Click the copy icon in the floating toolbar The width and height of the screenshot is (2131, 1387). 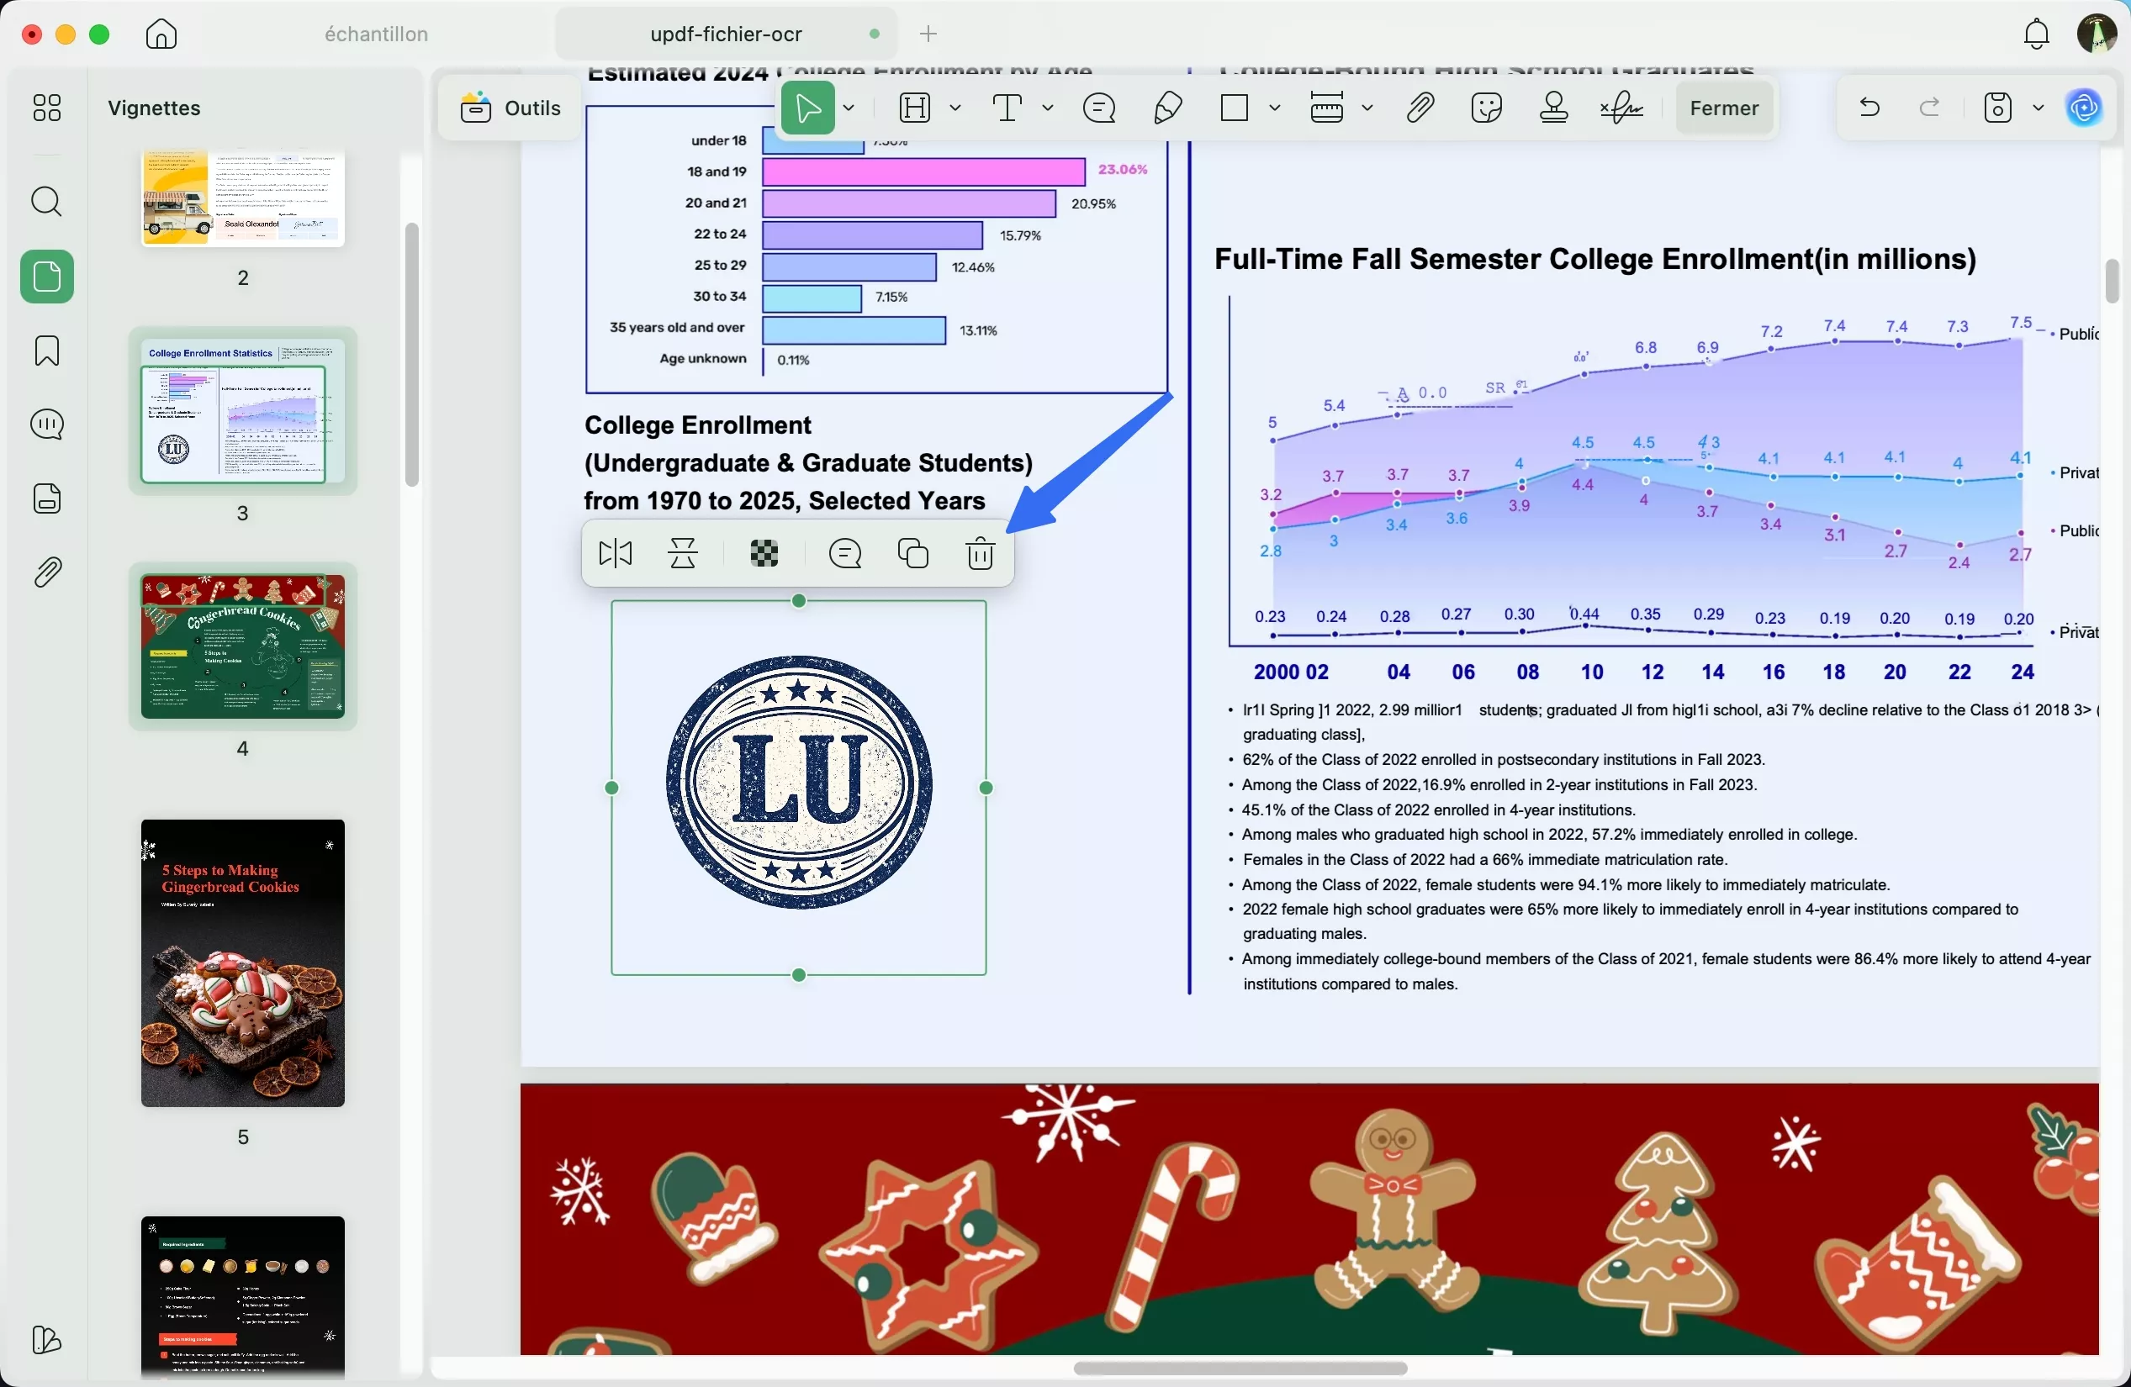click(912, 554)
